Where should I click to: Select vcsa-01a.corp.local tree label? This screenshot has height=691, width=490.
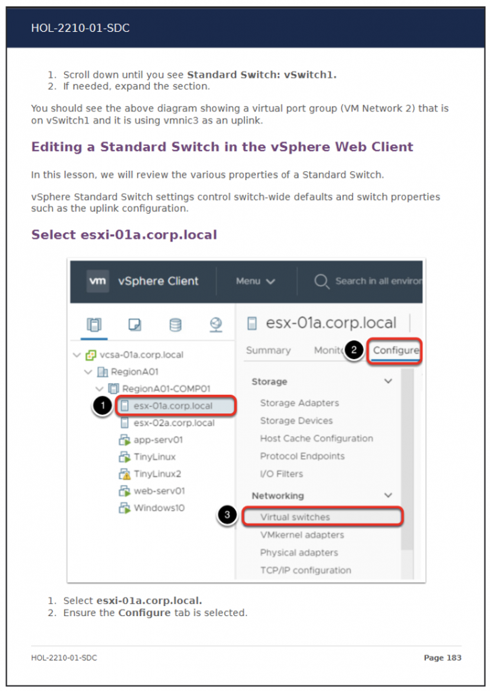[142, 355]
